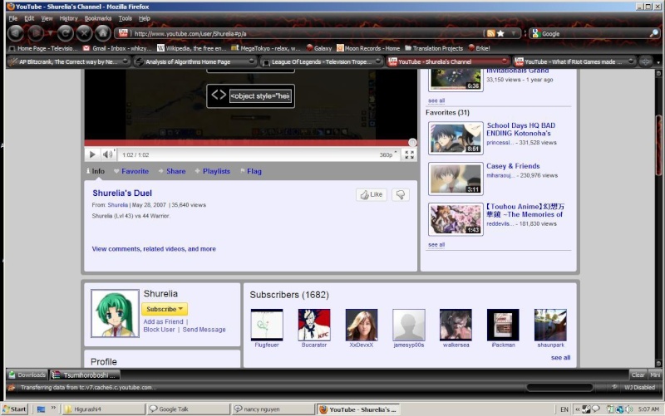Open School Days HQ BAD ENDING thumbnail

[x=456, y=138]
